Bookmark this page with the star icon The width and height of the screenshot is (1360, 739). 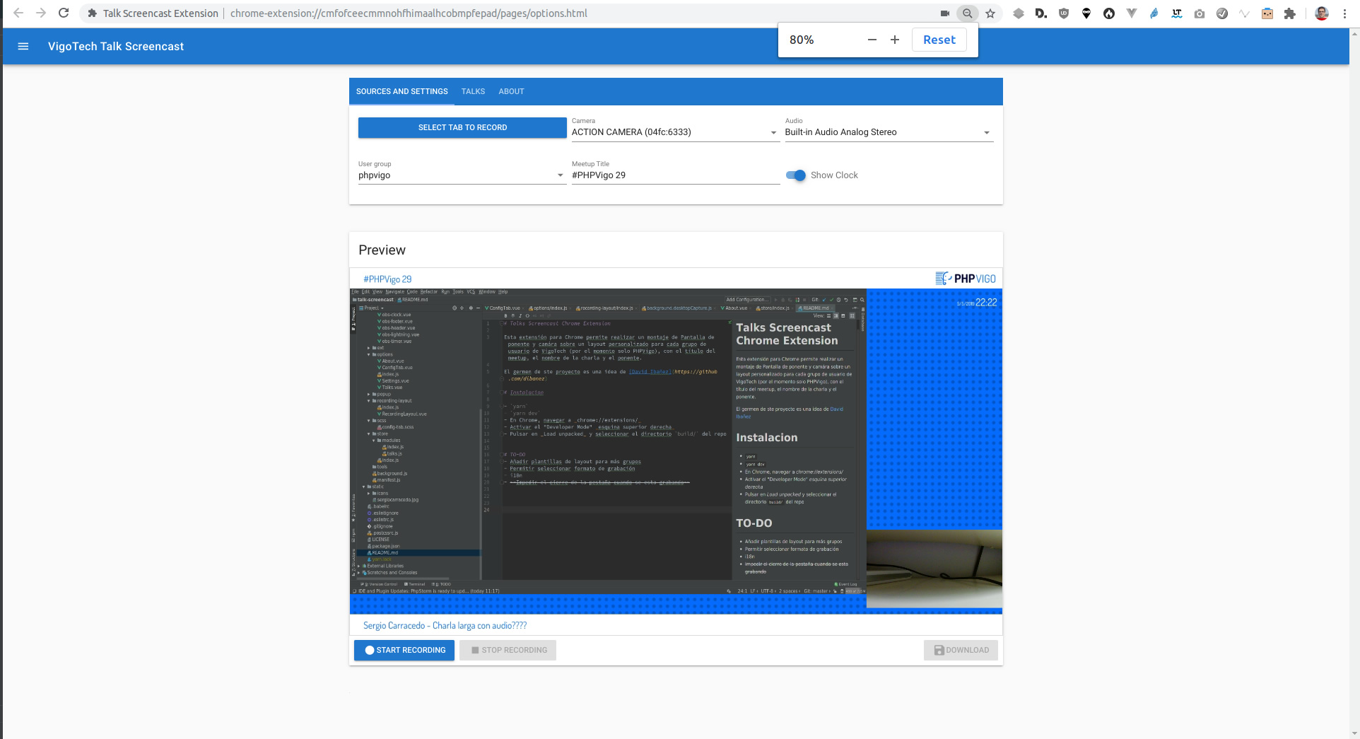[990, 13]
